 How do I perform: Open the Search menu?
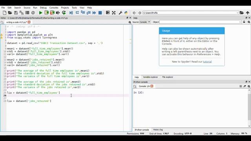pos(17,8)
